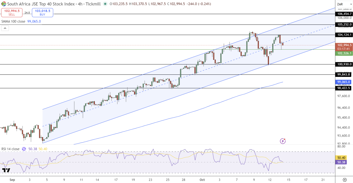Select the 104,124.1 horizontal level label
The image size is (353, 183).
point(344,35)
